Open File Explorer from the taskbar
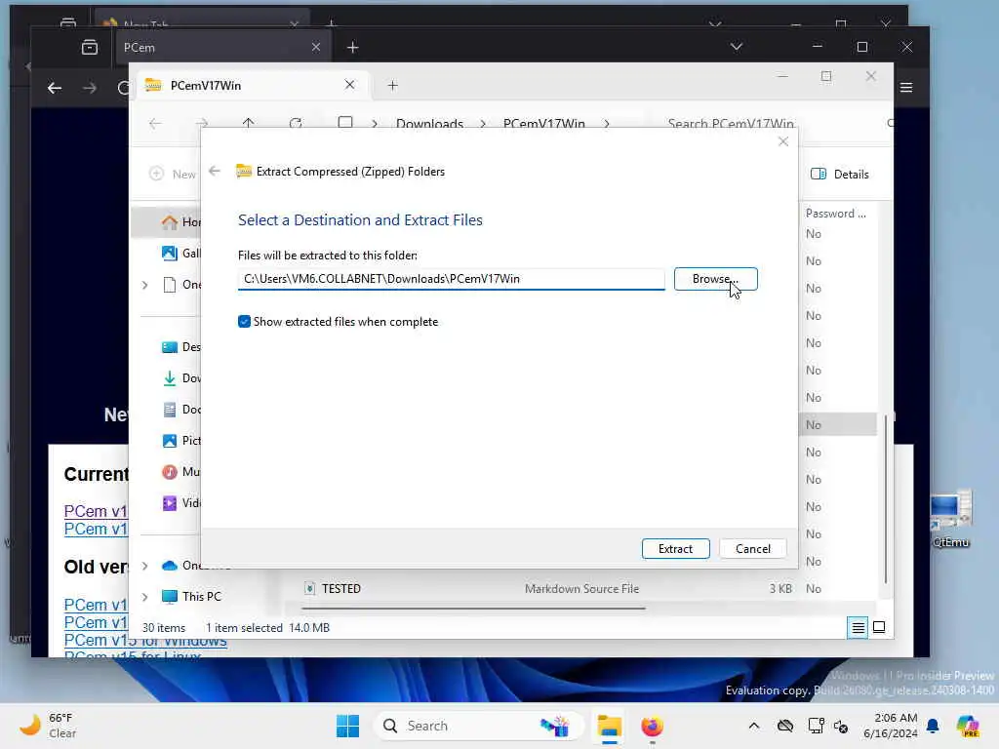Image resolution: width=999 pixels, height=749 pixels. pyautogui.click(x=609, y=726)
